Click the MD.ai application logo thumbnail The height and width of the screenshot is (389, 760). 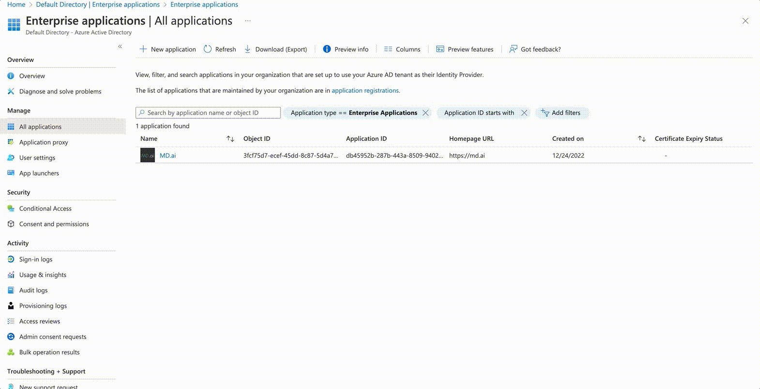coord(148,155)
